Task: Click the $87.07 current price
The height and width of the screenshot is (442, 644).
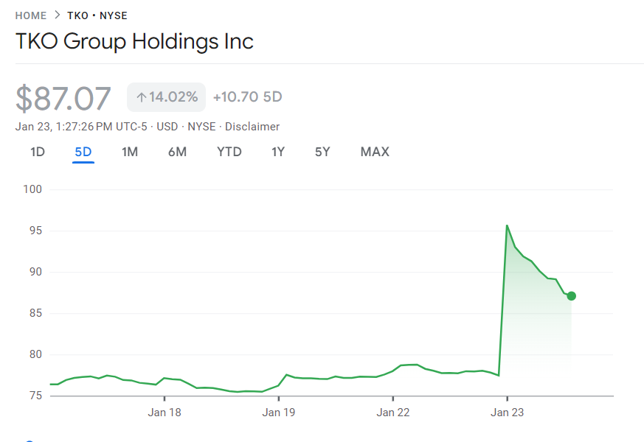Action: [63, 99]
